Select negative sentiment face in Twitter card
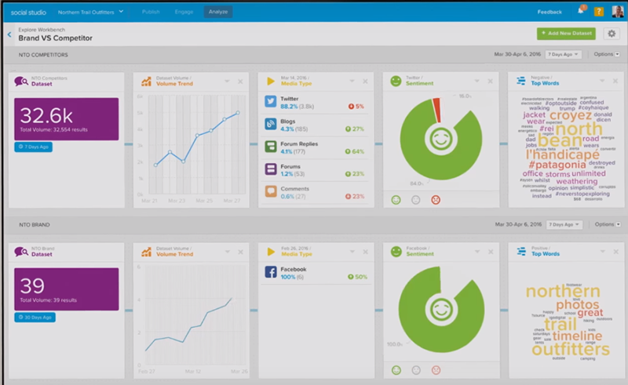The height and width of the screenshot is (385, 628). coord(436,200)
